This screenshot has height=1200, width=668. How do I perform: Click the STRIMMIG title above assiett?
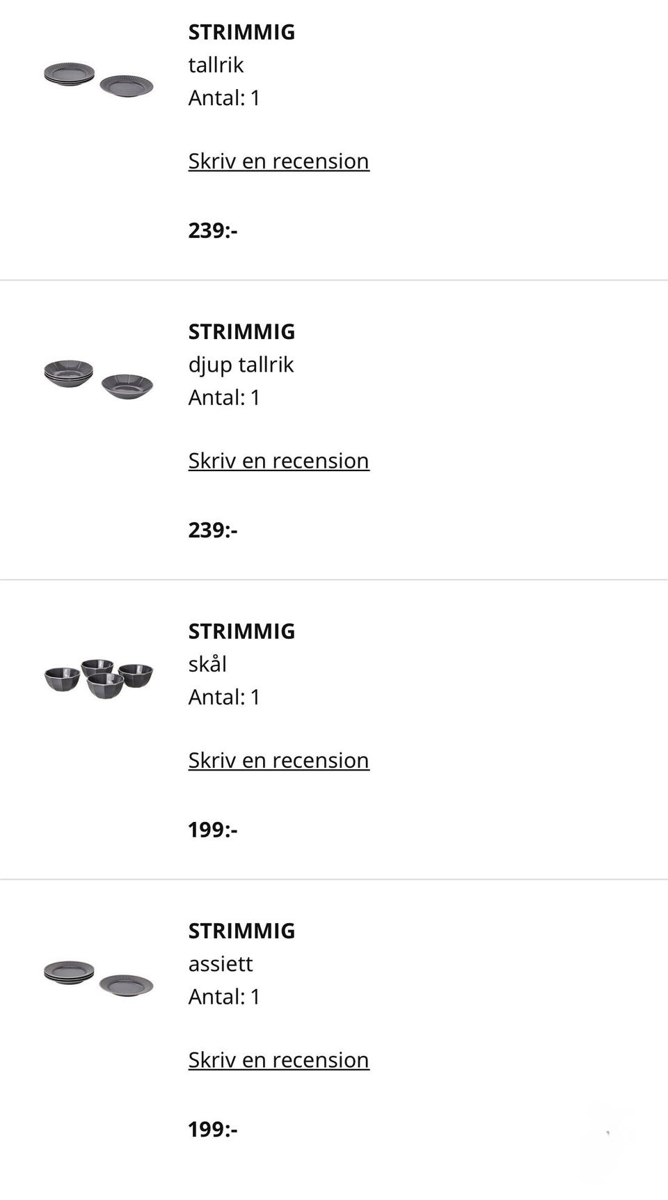coord(241,931)
